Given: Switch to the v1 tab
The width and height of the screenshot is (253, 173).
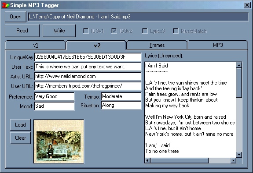Looking at the screenshot, I should 36,45.
